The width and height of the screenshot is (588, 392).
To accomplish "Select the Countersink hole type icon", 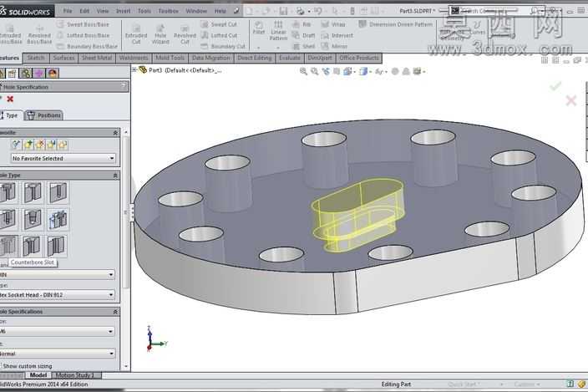I will tap(33, 192).
